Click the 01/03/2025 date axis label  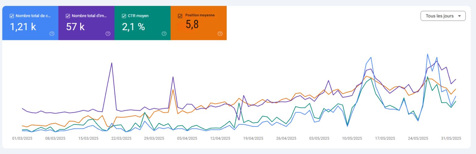22,138
